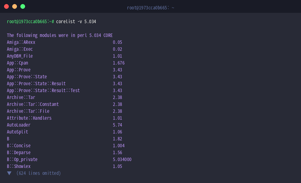Screen dimensions: 301x183
Task: Click version 3.43 on the App::Prove::State::Result::Test row
Action: click(118, 91)
